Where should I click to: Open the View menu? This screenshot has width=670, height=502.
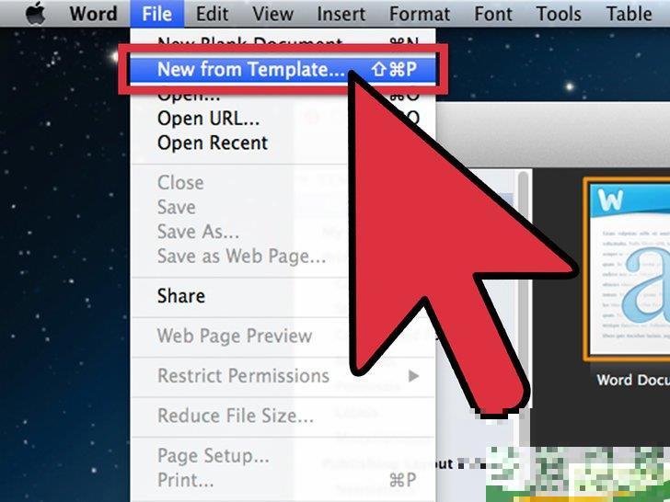coord(272,14)
